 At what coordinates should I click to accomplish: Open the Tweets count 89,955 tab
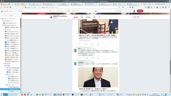click(x=76, y=17)
